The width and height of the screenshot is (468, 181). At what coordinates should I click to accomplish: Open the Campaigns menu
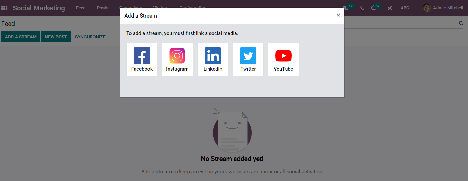[x=130, y=8]
